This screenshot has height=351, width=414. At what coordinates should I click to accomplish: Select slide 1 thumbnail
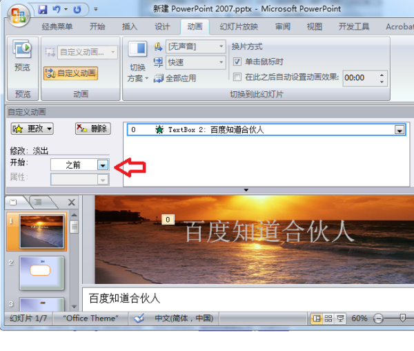coord(42,231)
